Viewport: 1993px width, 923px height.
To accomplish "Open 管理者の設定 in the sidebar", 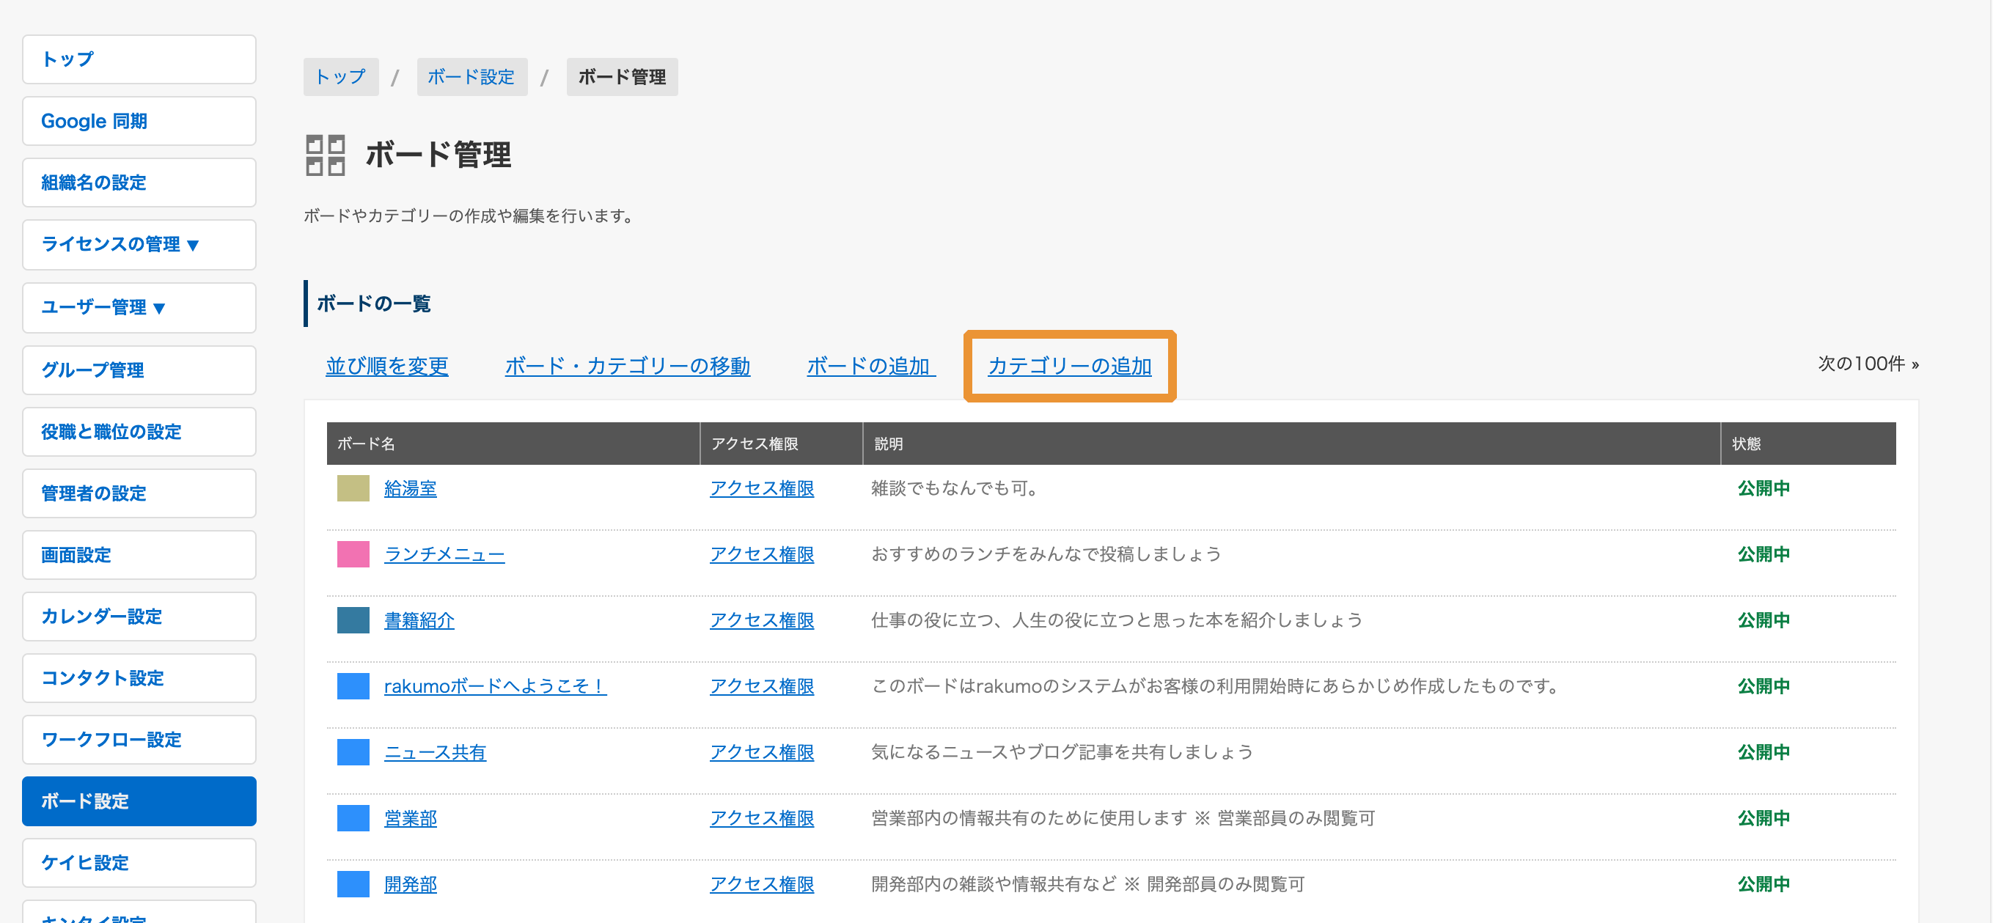I will 139,493.
